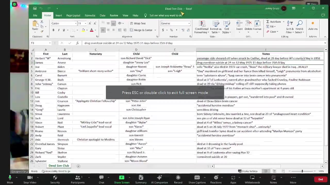Open Display Settings in status bar
Viewport: 330px width, 185px height.
pos(248,171)
